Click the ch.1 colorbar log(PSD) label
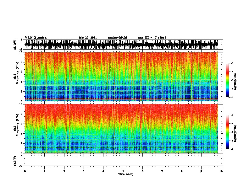 [x=235, y=82]
